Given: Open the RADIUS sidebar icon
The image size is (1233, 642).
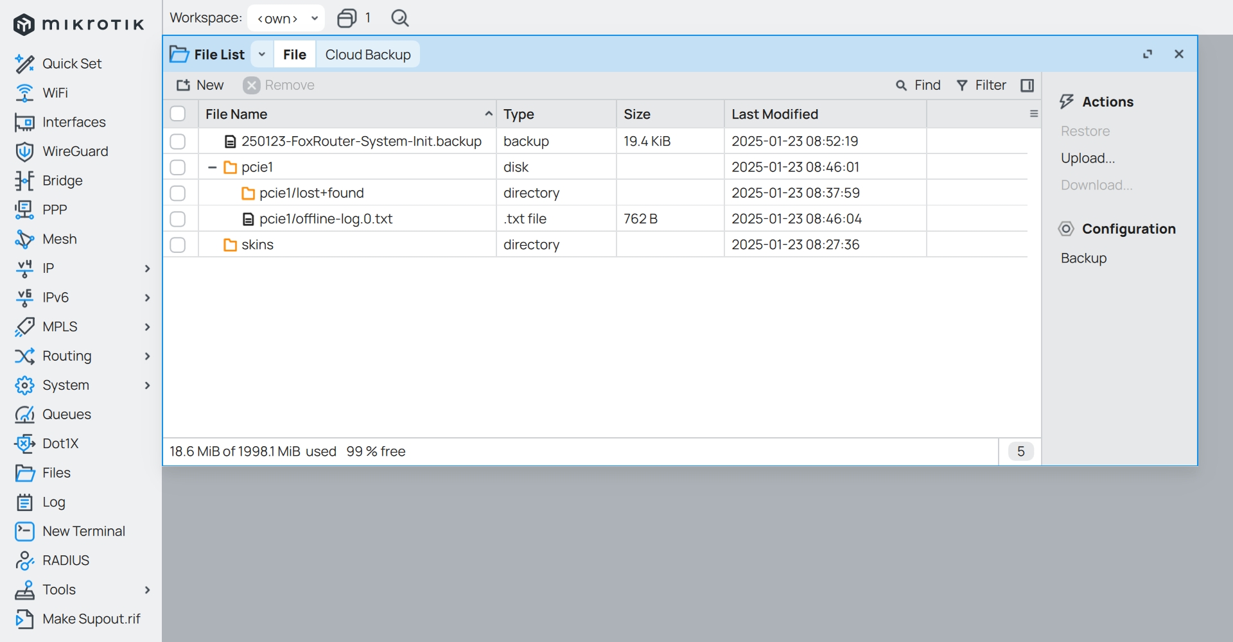Looking at the screenshot, I should click(x=24, y=560).
